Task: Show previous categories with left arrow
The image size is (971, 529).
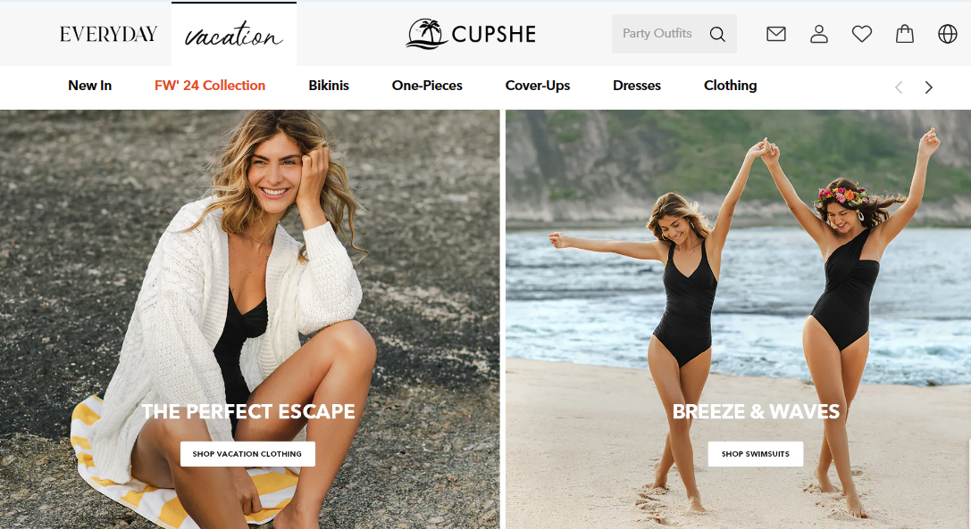Action: click(899, 87)
